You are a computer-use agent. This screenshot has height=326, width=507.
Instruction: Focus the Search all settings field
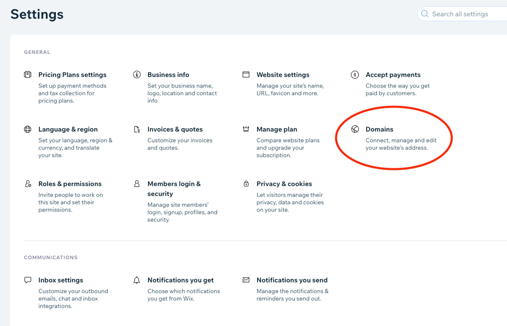click(462, 14)
